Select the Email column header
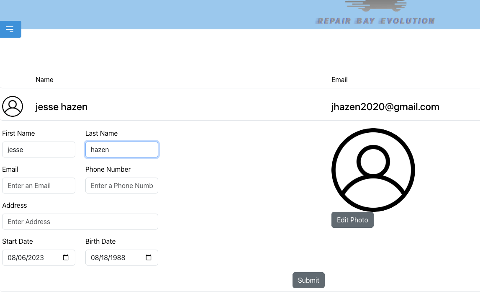480x294 pixels. click(x=339, y=80)
